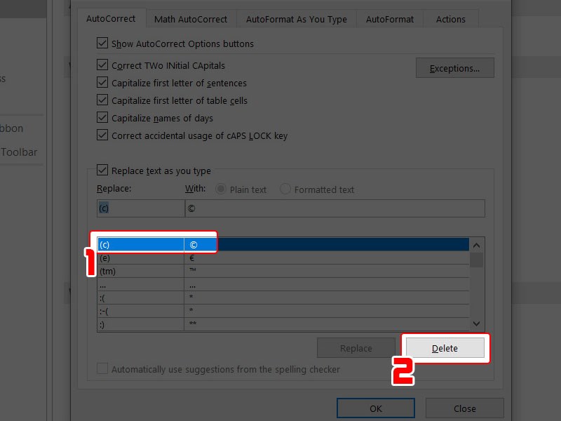Uncheck Capitalize names of days
The height and width of the screenshot is (421, 561).
coord(102,118)
